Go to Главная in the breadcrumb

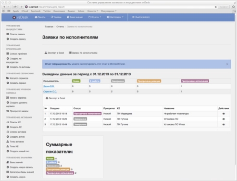[49, 26]
